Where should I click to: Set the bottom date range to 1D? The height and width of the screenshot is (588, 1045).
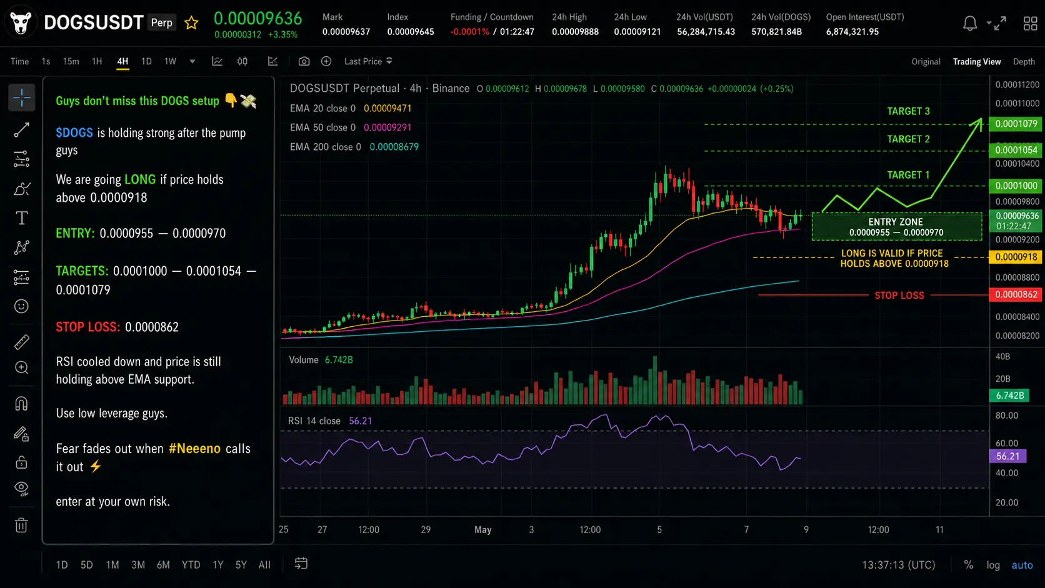point(62,565)
